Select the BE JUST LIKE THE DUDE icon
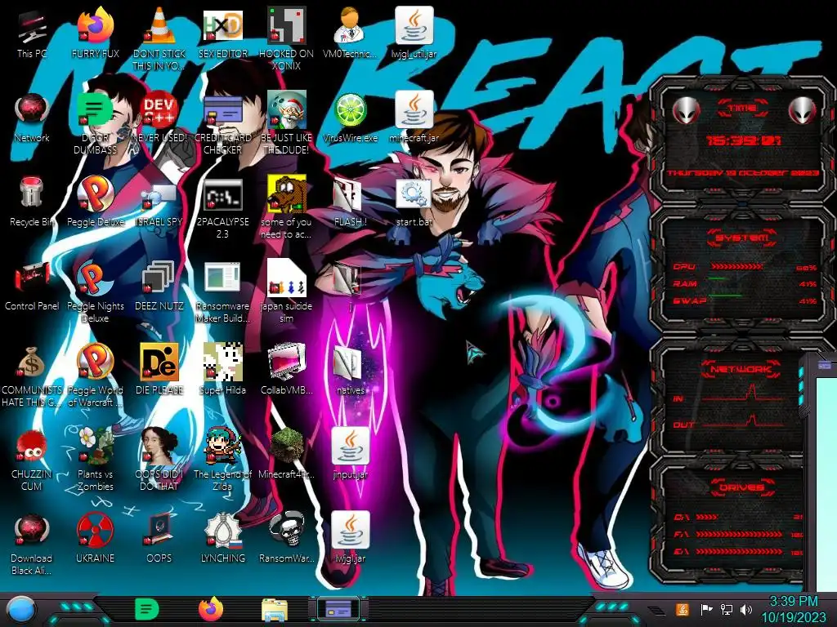Screen dimensions: 837x627 [286, 110]
